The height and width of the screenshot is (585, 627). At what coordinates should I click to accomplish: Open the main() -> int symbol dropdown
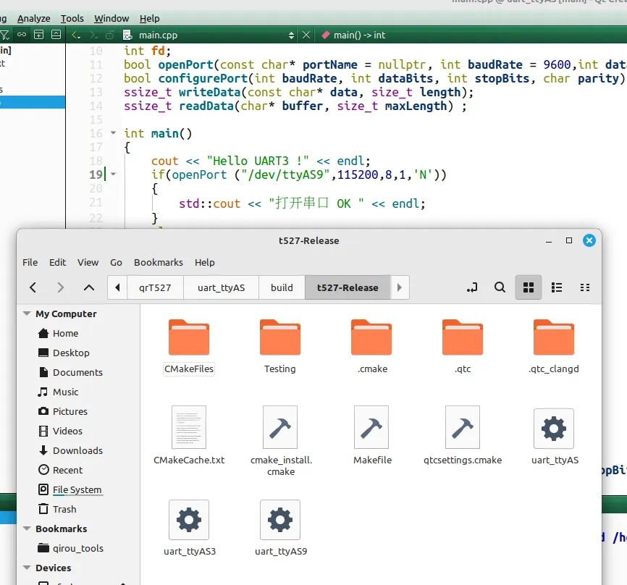coord(359,35)
